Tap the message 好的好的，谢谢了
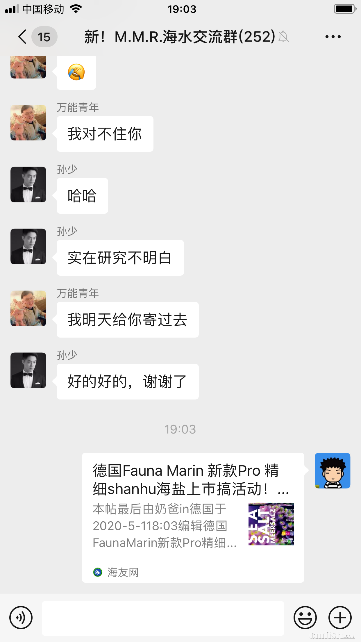Image resolution: width=361 pixels, height=642 pixels. pyautogui.click(x=128, y=382)
